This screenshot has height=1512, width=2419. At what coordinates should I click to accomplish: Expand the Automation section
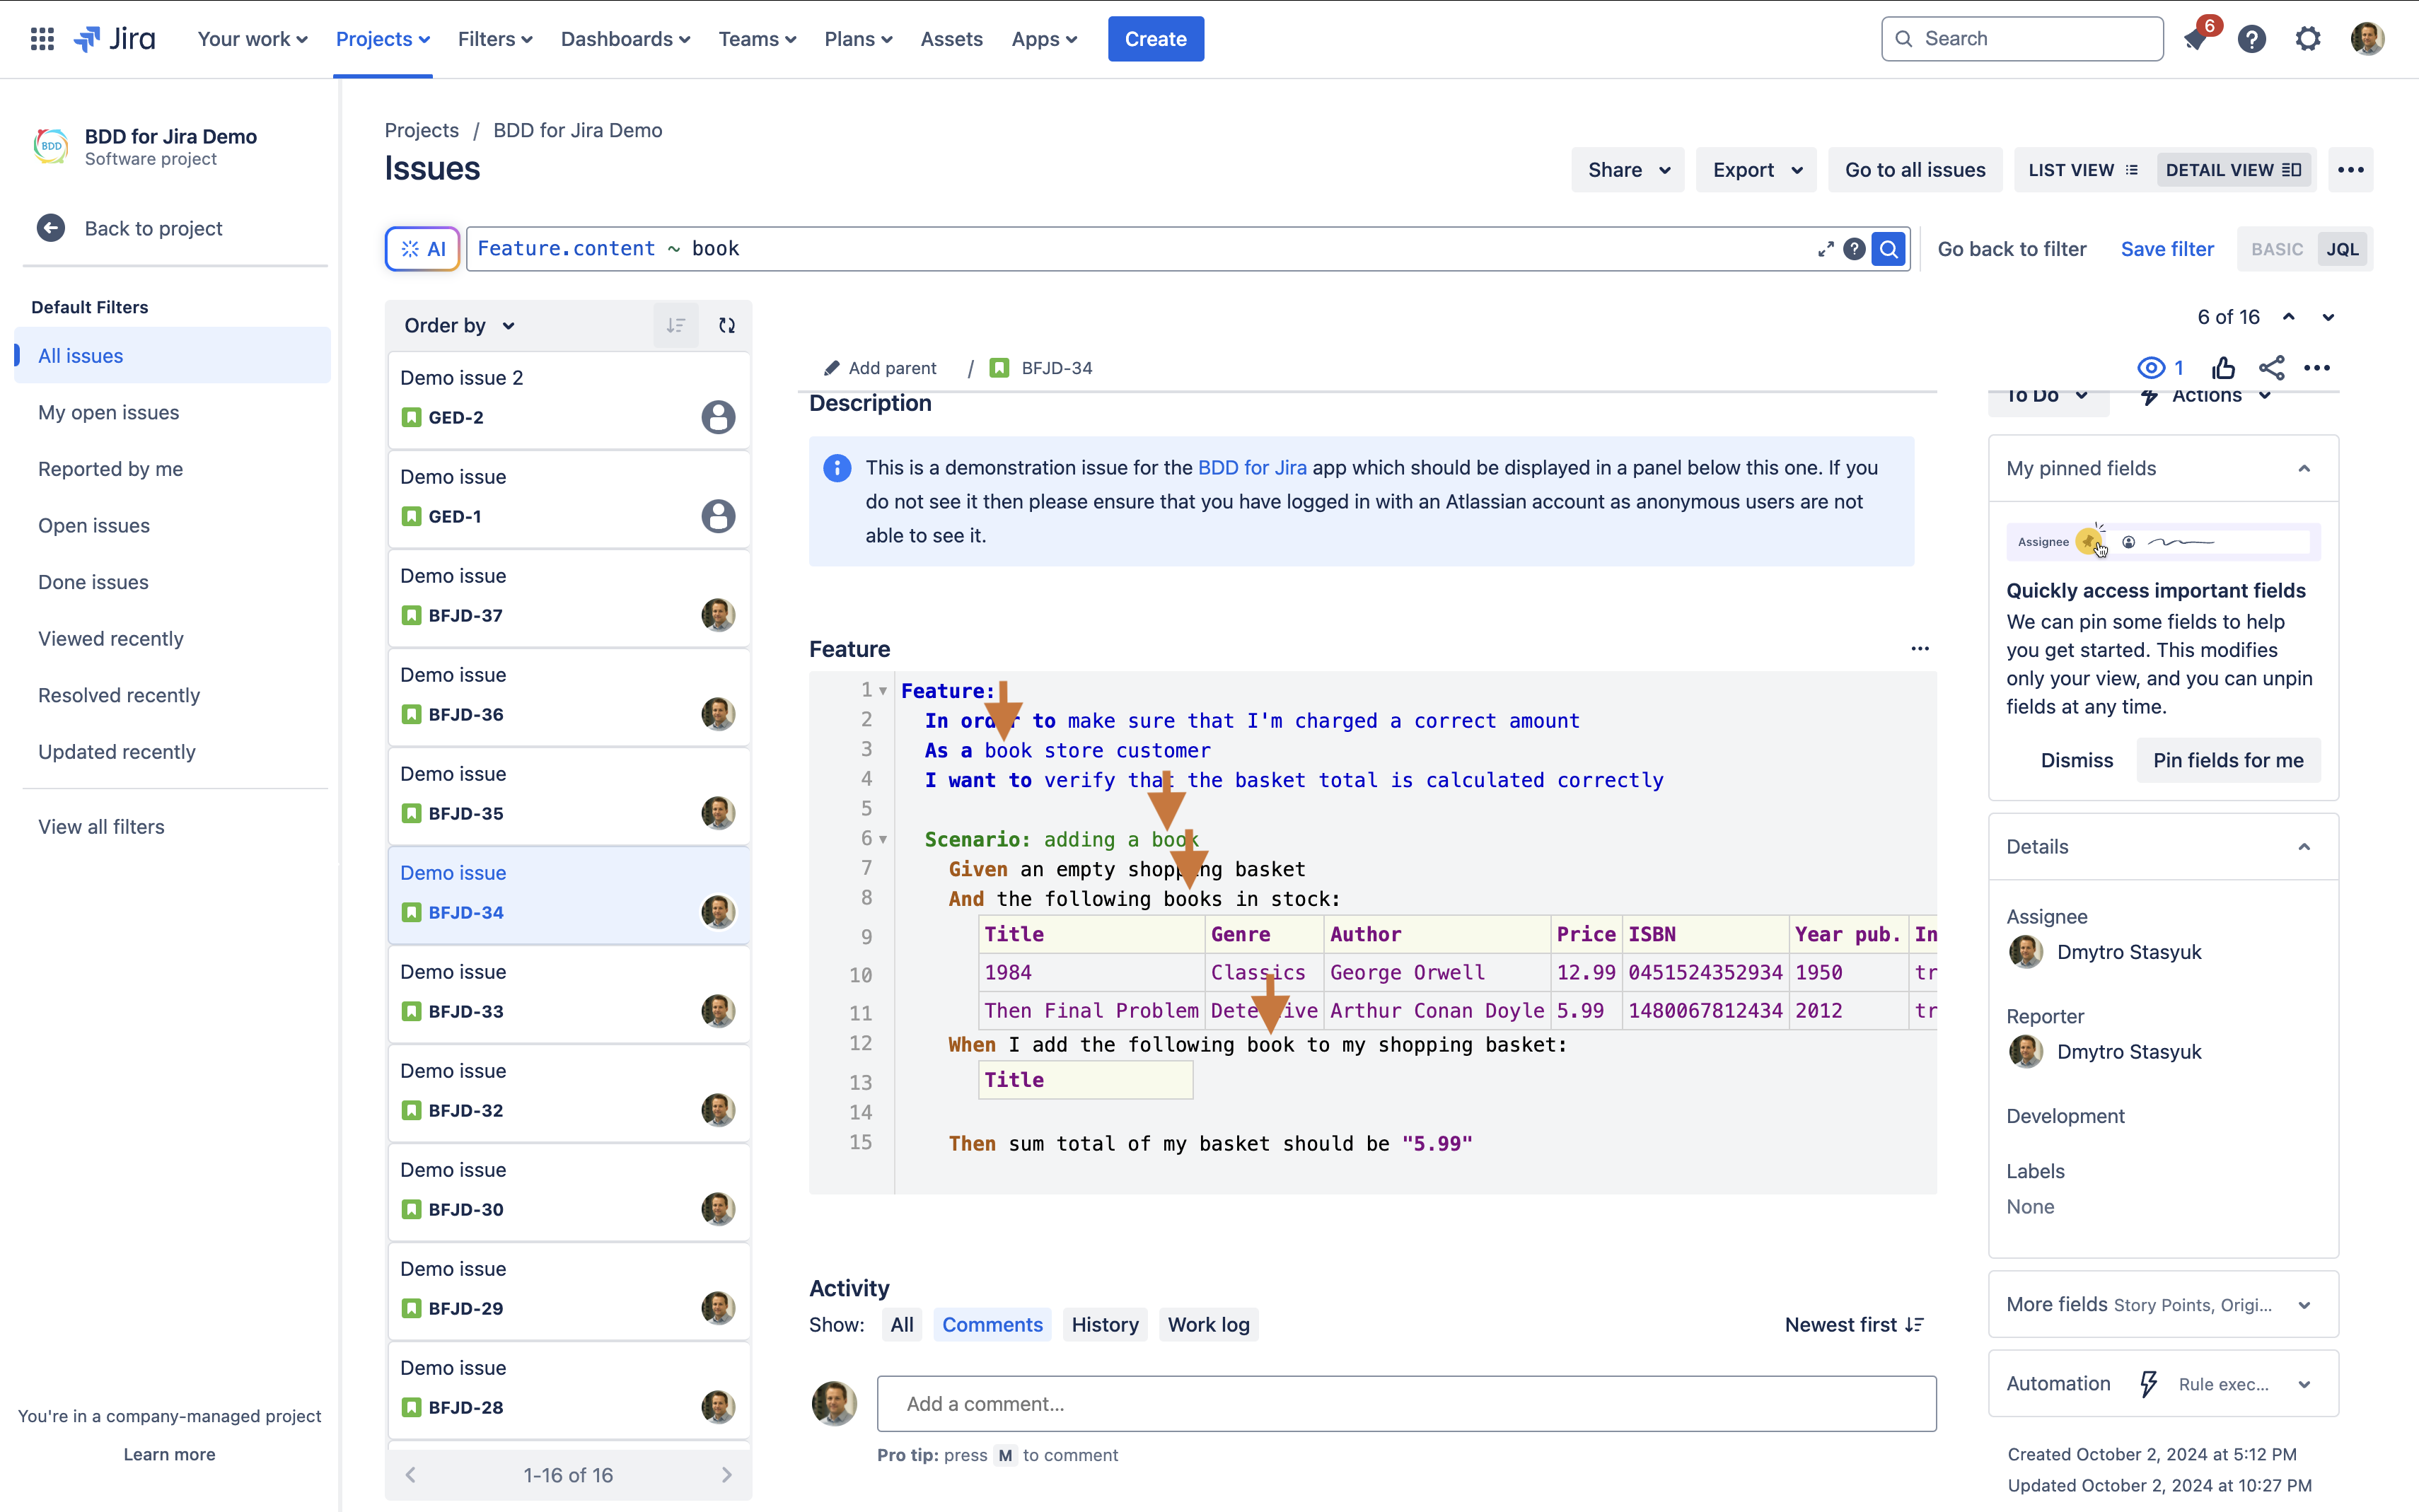tap(2304, 1384)
